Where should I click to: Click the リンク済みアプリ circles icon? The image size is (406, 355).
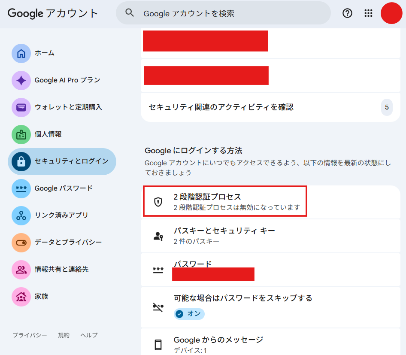[x=21, y=215]
